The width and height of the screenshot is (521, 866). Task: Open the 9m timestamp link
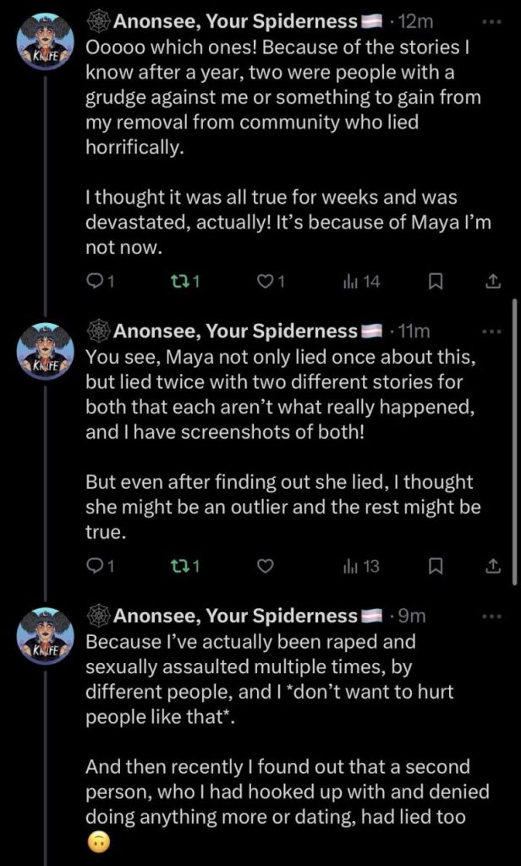click(411, 616)
